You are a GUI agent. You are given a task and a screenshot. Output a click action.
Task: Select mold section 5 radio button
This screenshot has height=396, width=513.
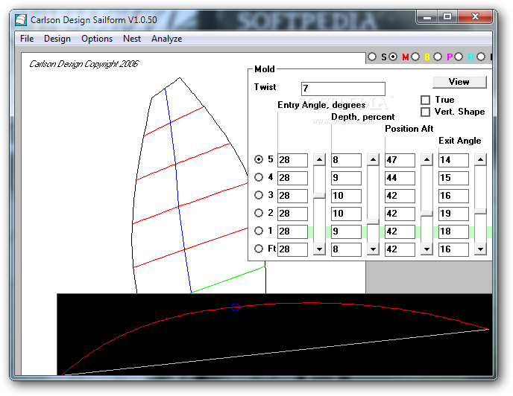point(259,159)
